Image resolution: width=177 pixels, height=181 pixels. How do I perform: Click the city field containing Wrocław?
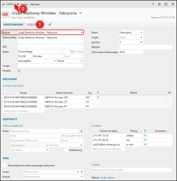point(47,56)
